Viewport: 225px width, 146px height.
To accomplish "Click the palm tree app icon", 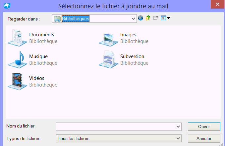I will tap(7, 6).
